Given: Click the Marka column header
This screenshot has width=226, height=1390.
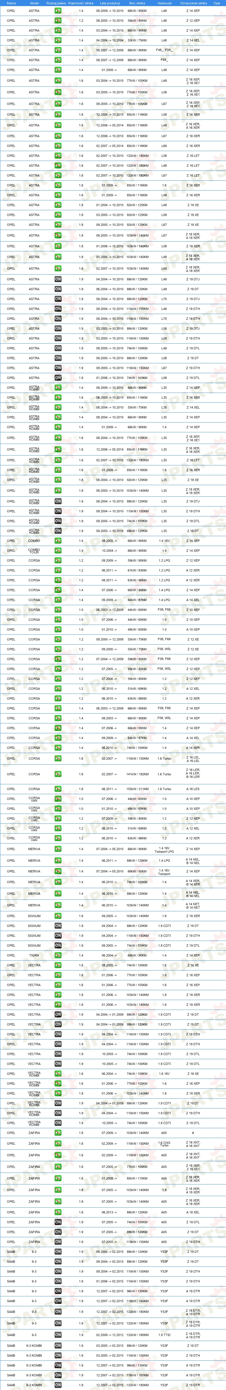Looking at the screenshot, I should coord(11,3).
